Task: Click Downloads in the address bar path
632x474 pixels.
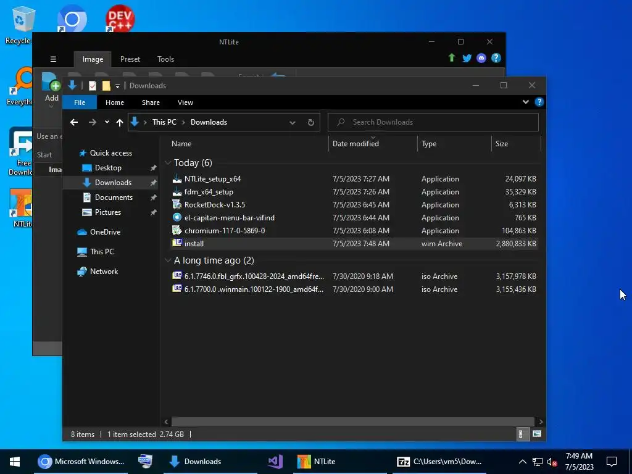Action: pyautogui.click(x=209, y=122)
